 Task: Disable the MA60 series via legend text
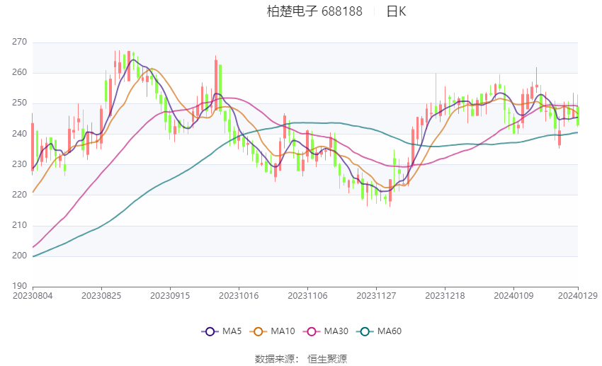click(390, 331)
